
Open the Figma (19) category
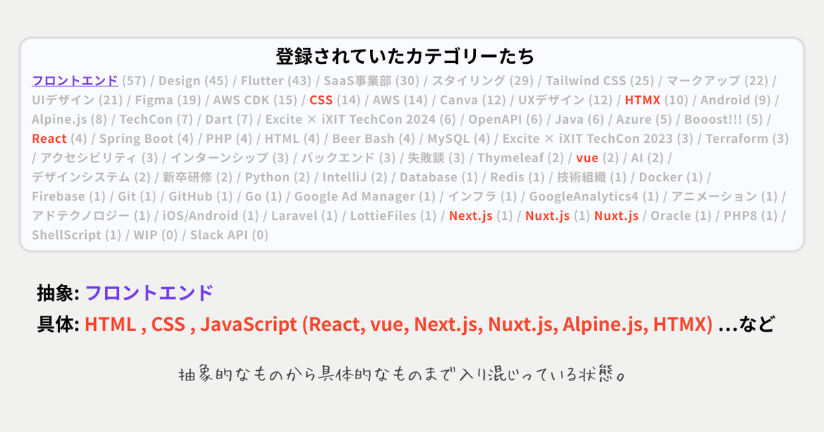click(x=168, y=100)
